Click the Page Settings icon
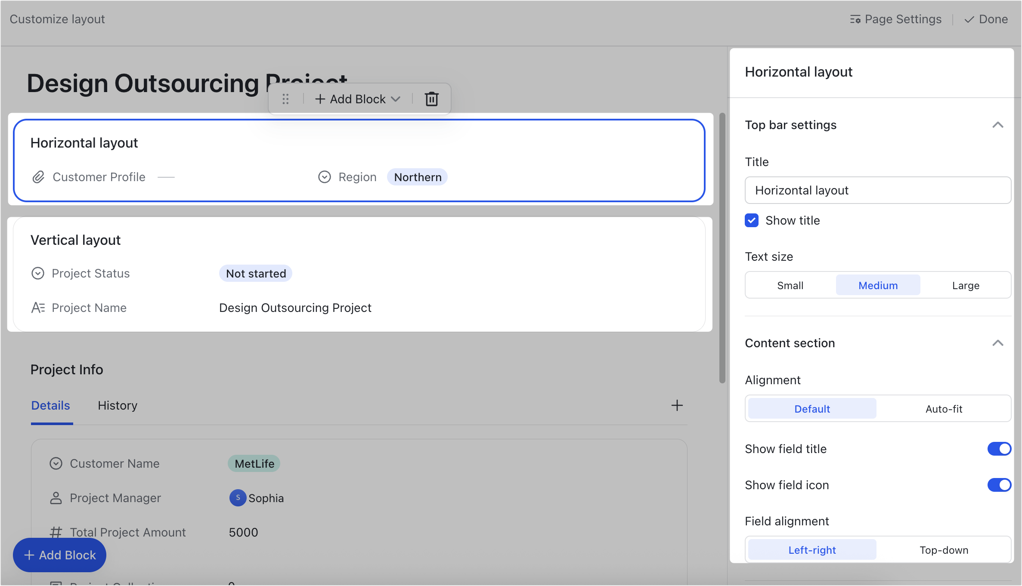Viewport: 1022px width, 586px height. 855,19
